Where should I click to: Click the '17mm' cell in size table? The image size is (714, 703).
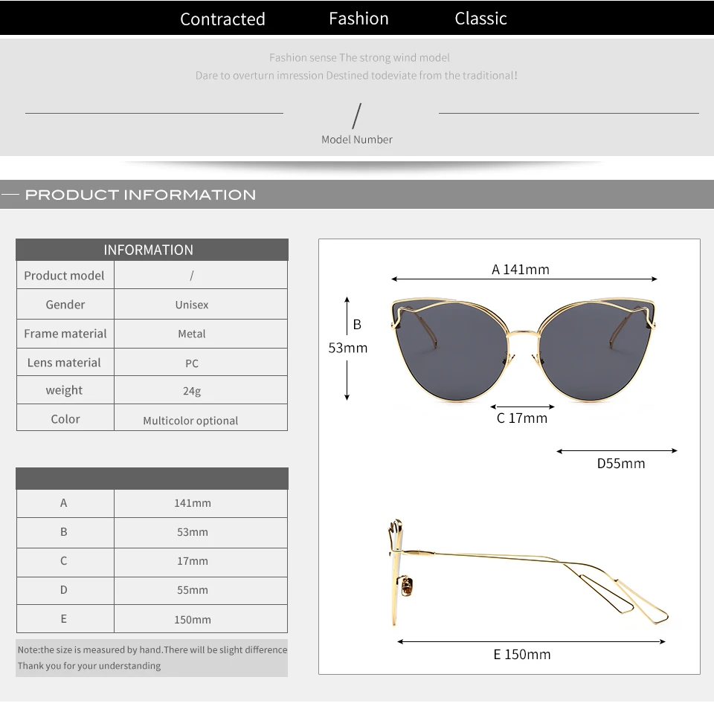point(201,562)
